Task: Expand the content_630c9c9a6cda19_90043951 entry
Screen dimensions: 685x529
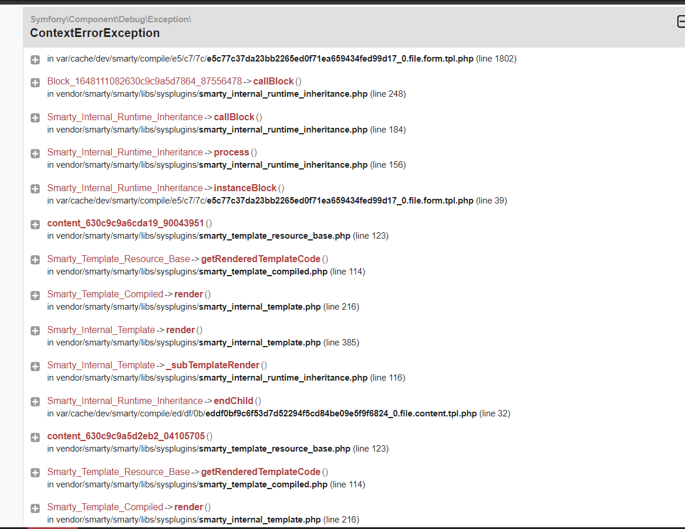Action: tap(35, 225)
